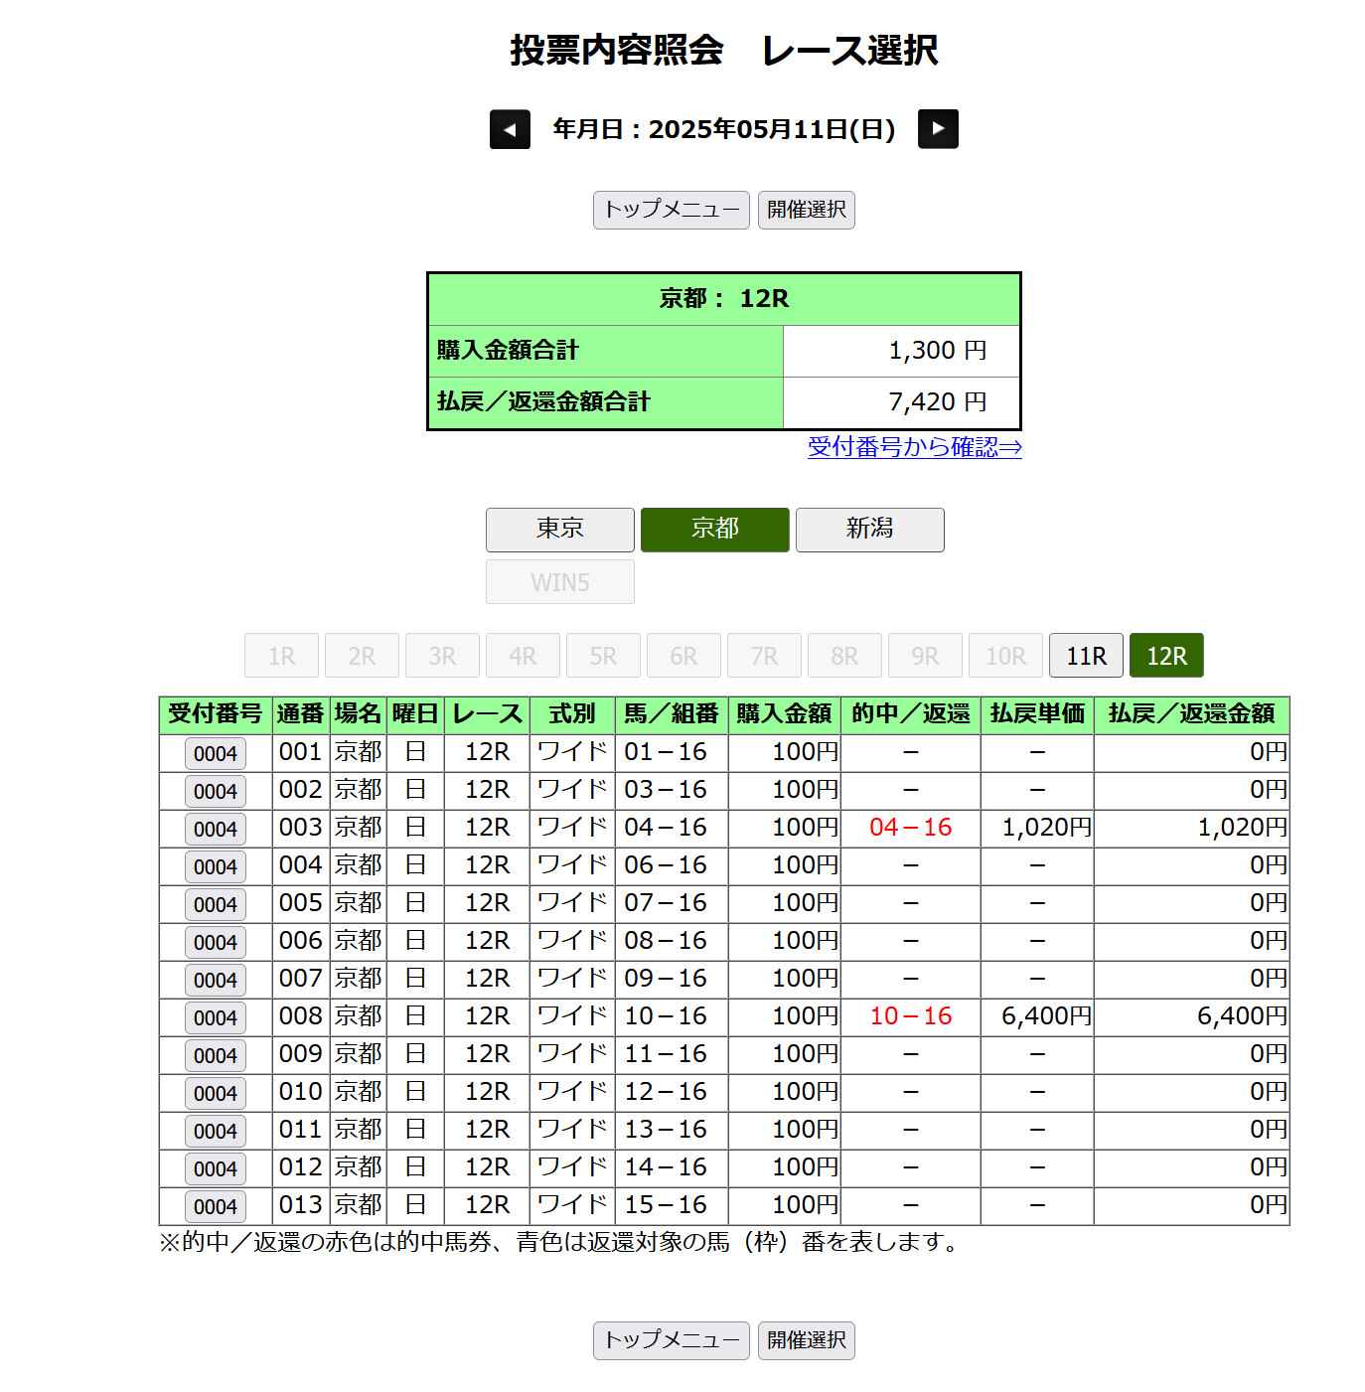This screenshot has height=1392, width=1365.
Task: Switch to race 11R
Action: tap(1086, 656)
